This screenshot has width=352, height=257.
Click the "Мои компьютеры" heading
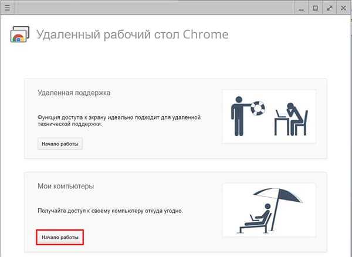coord(66,186)
